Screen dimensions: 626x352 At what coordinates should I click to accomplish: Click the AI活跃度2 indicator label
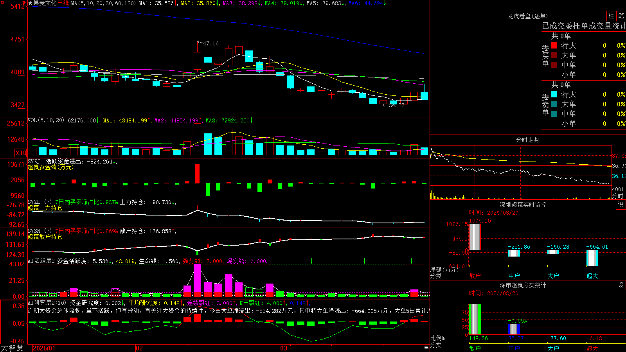pyautogui.click(x=41, y=261)
